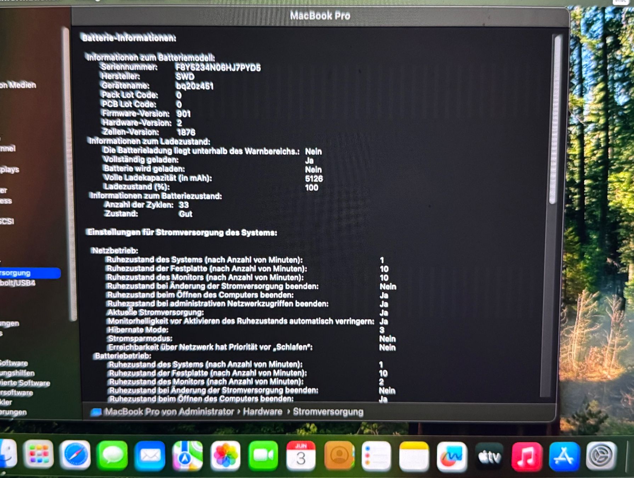Click serial number F8Y5234N06HJ7PYD5
Screen dimensions: 634x478
coord(218,68)
